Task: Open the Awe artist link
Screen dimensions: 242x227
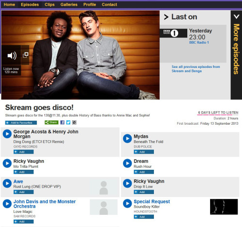Action: [18, 181]
